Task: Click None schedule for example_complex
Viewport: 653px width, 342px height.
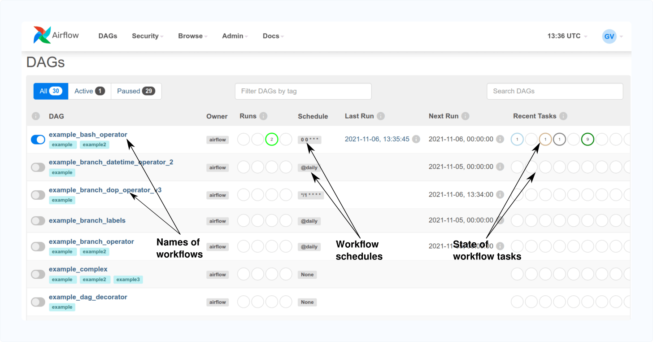Action: pyautogui.click(x=307, y=275)
